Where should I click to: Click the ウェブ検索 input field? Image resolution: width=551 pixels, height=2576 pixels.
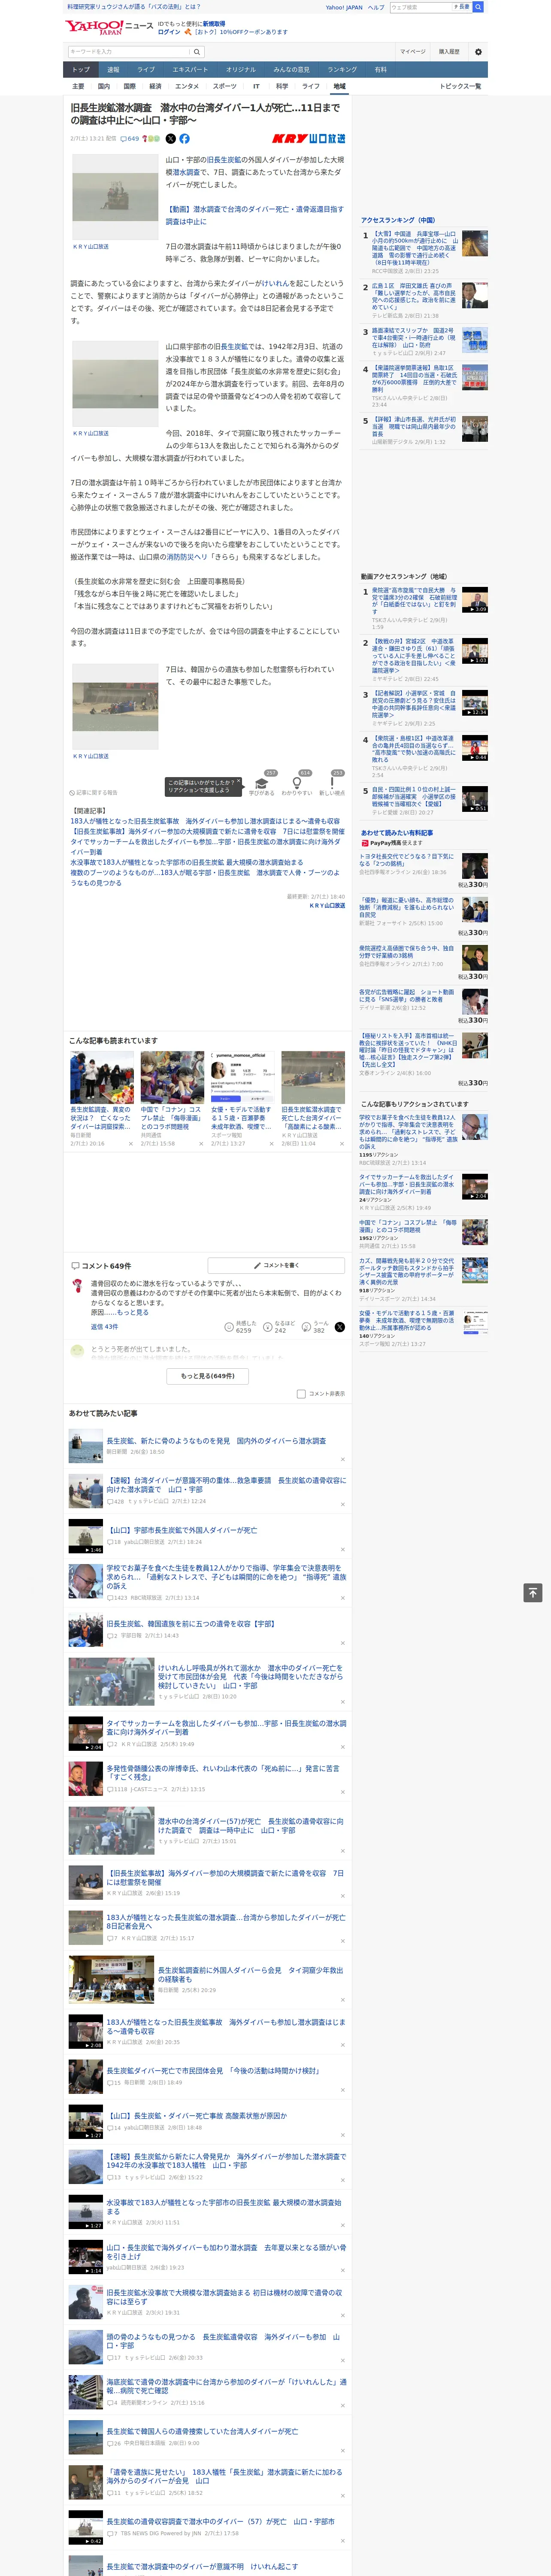420,7
